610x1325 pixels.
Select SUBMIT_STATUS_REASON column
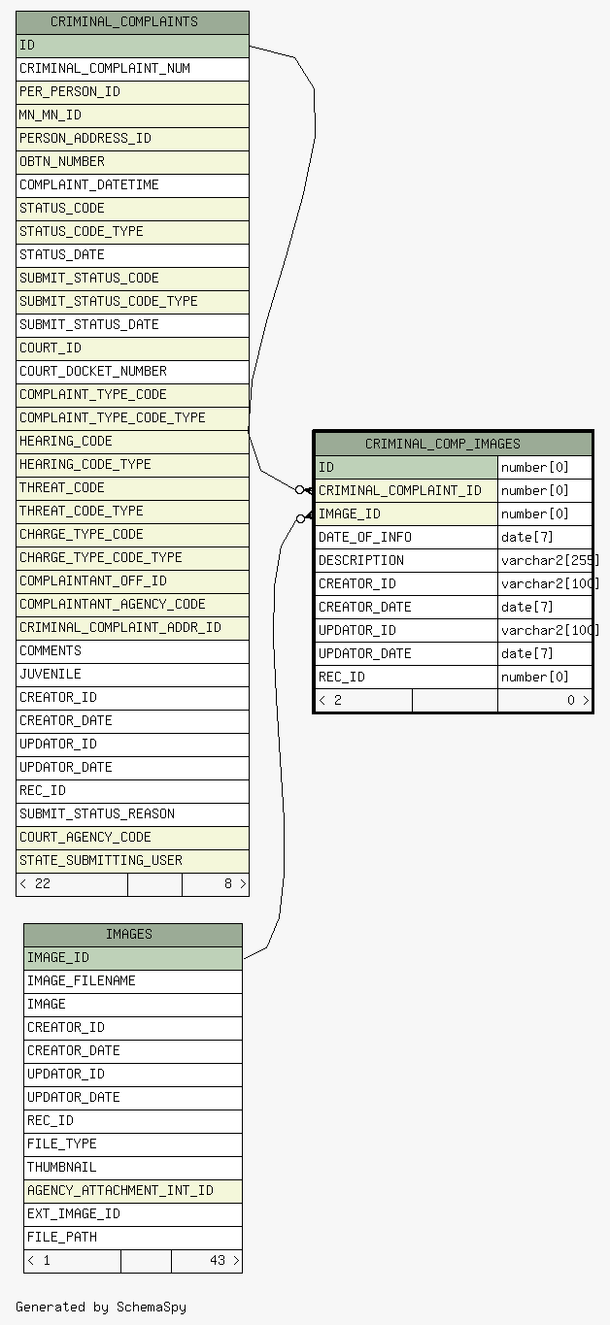click(x=133, y=814)
